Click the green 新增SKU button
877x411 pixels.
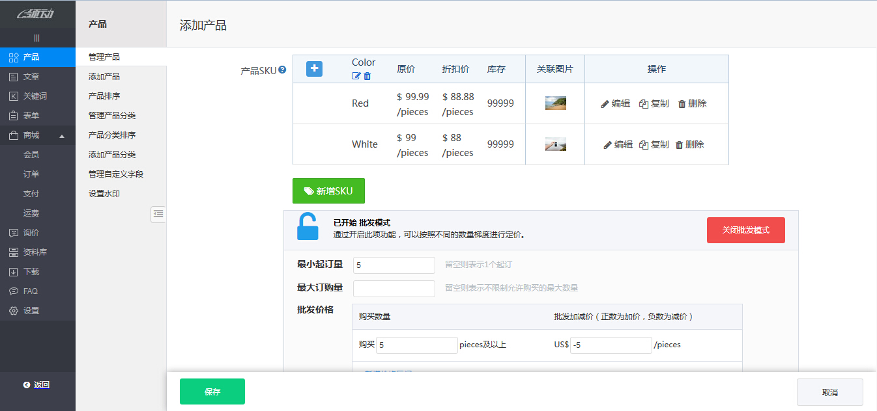point(328,191)
